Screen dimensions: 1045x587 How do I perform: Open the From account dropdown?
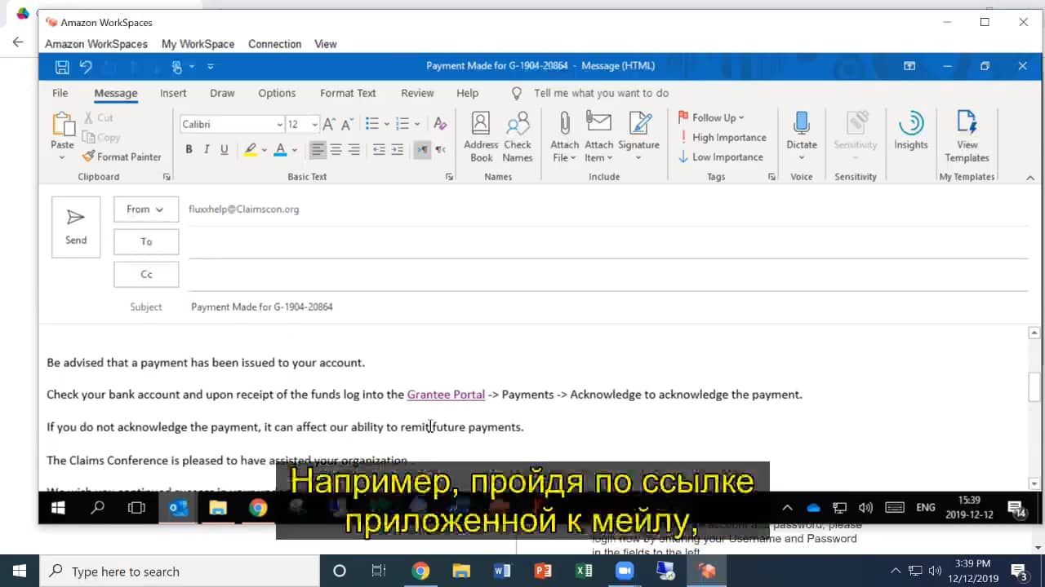(146, 209)
